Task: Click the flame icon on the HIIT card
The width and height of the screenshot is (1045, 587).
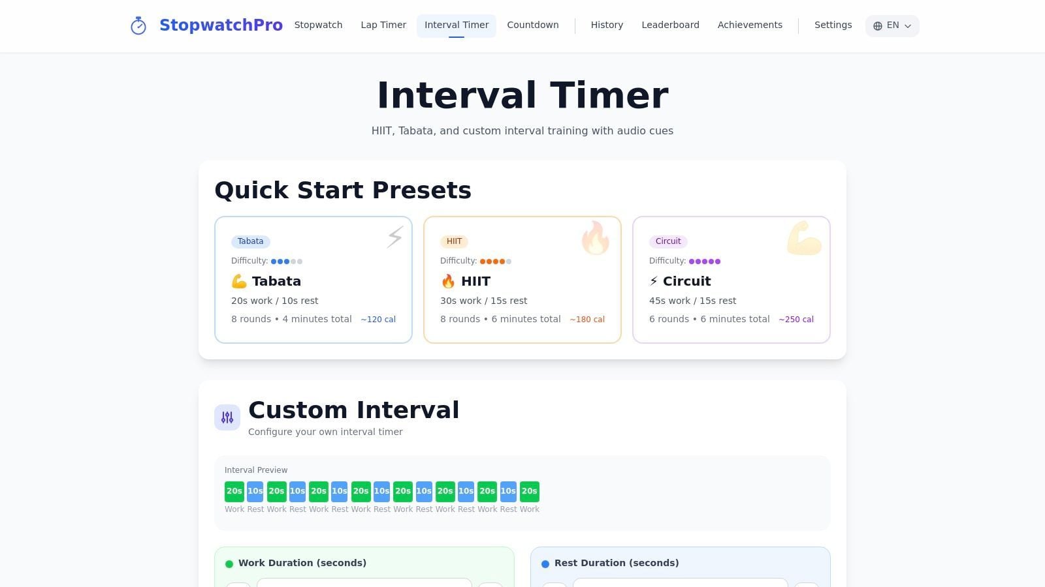Action: (x=596, y=237)
